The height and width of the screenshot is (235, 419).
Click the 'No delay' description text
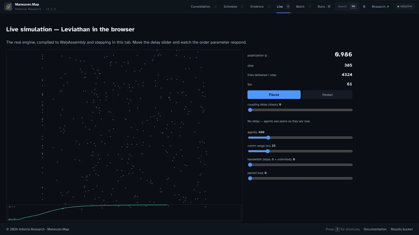(x=279, y=121)
